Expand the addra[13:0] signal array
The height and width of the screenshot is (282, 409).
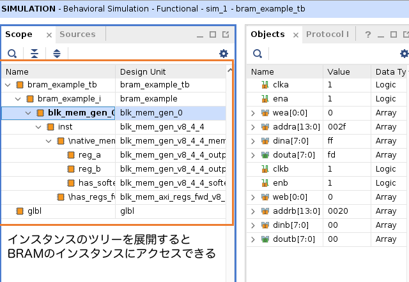253,127
